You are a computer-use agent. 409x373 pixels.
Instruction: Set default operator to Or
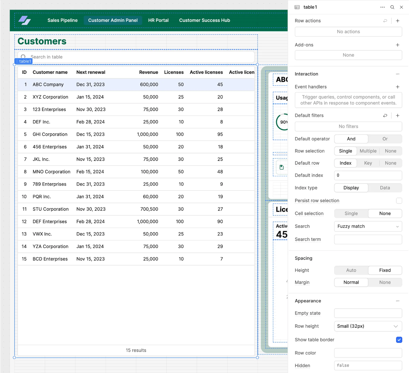click(x=385, y=139)
